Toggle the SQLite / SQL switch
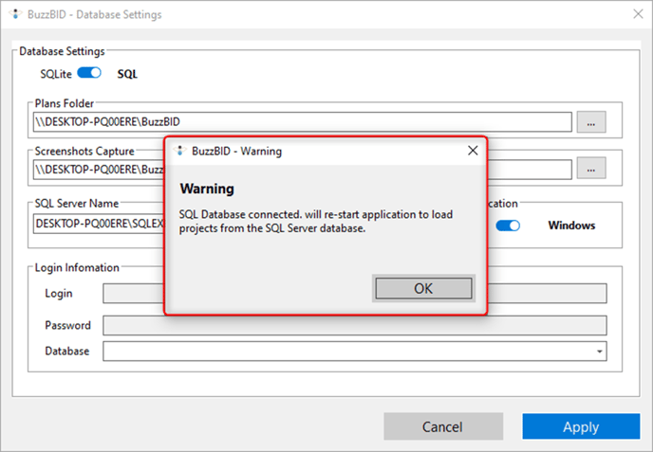The height and width of the screenshot is (452, 653). tap(89, 73)
